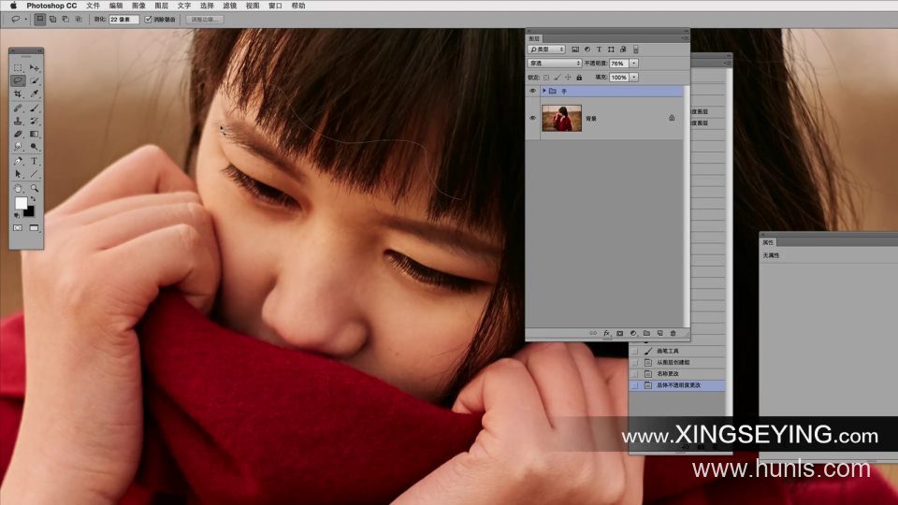Open the 文件 (File) menu
Image resolution: width=898 pixels, height=505 pixels.
[x=93, y=6]
